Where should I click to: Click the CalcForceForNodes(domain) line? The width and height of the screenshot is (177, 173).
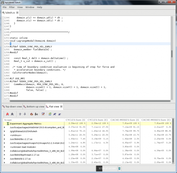point(30,73)
